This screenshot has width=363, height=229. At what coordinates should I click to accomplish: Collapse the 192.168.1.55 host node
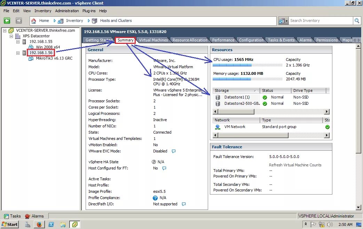click(18, 42)
